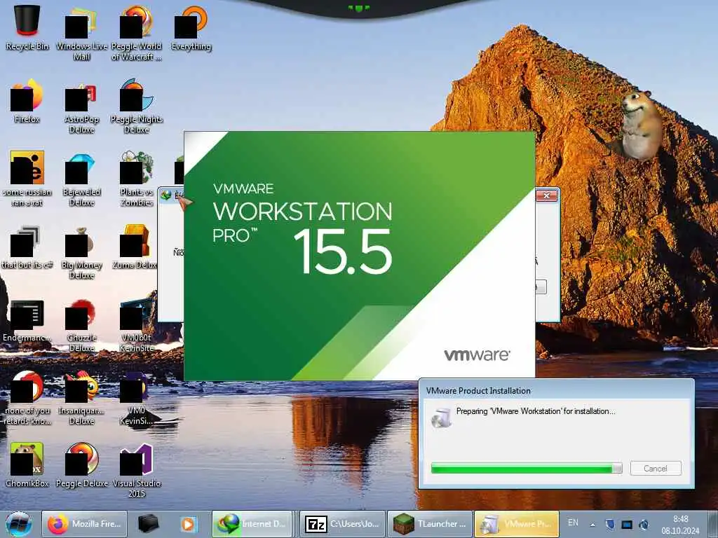718x538 pixels.
Task: Launch Big Money Deluxe shortcut
Action: pos(81,252)
